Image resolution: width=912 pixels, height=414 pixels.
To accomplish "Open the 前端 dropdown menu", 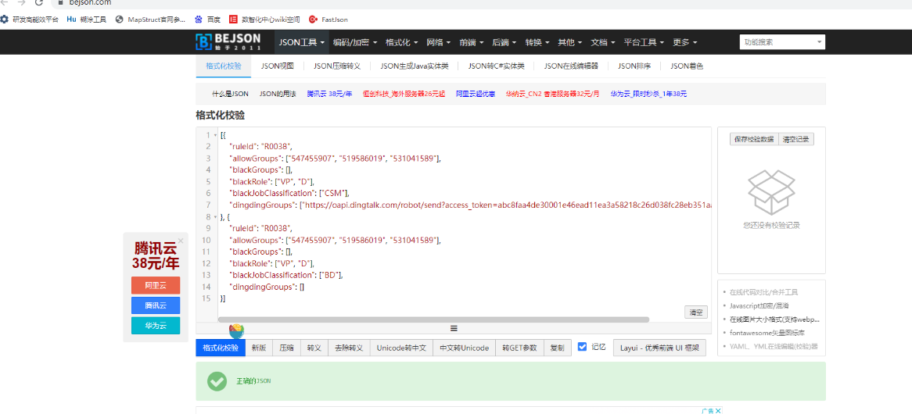I will (x=471, y=42).
